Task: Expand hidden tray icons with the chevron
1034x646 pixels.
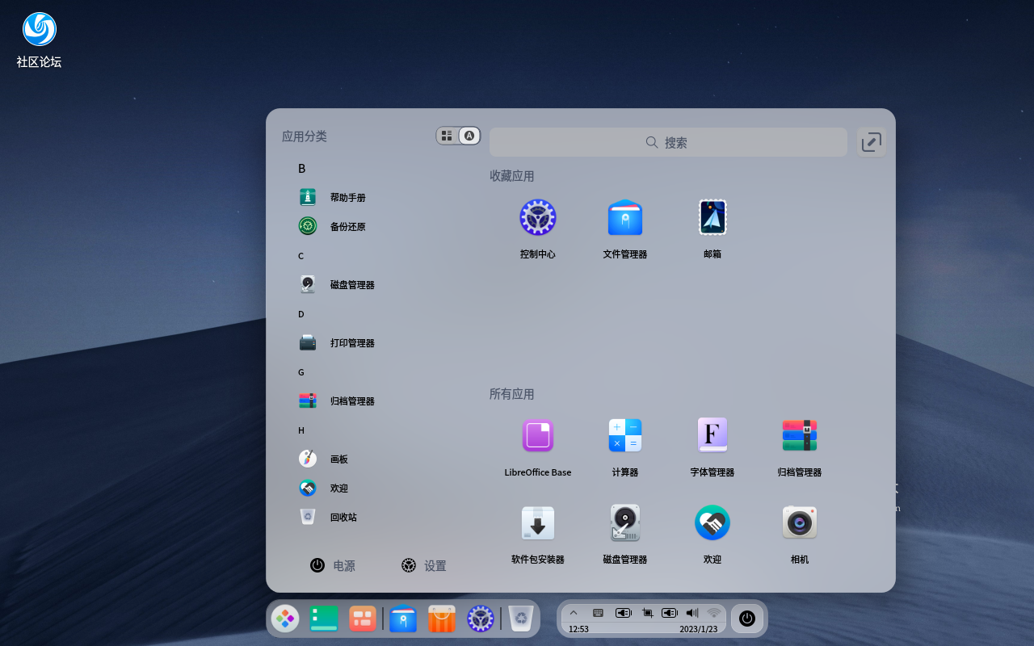Action: 574,612
